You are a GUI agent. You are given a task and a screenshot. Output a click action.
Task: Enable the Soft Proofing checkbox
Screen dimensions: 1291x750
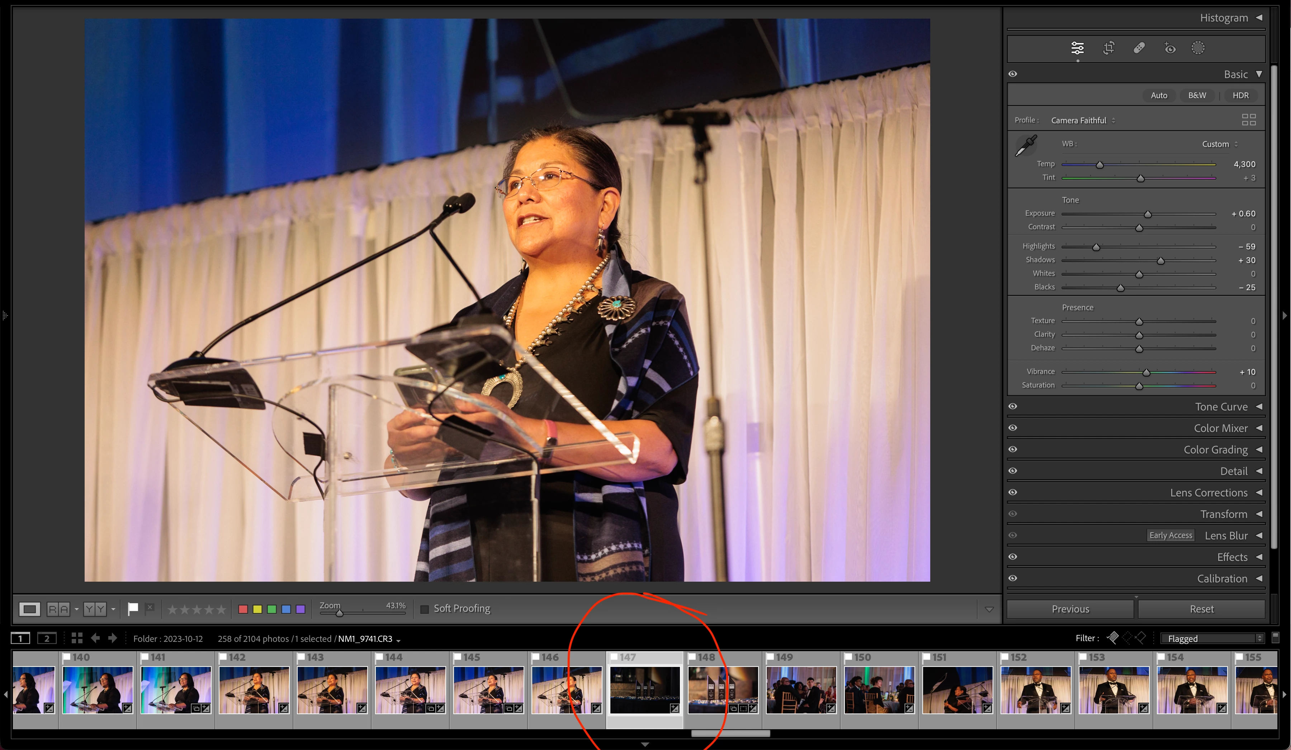click(424, 609)
